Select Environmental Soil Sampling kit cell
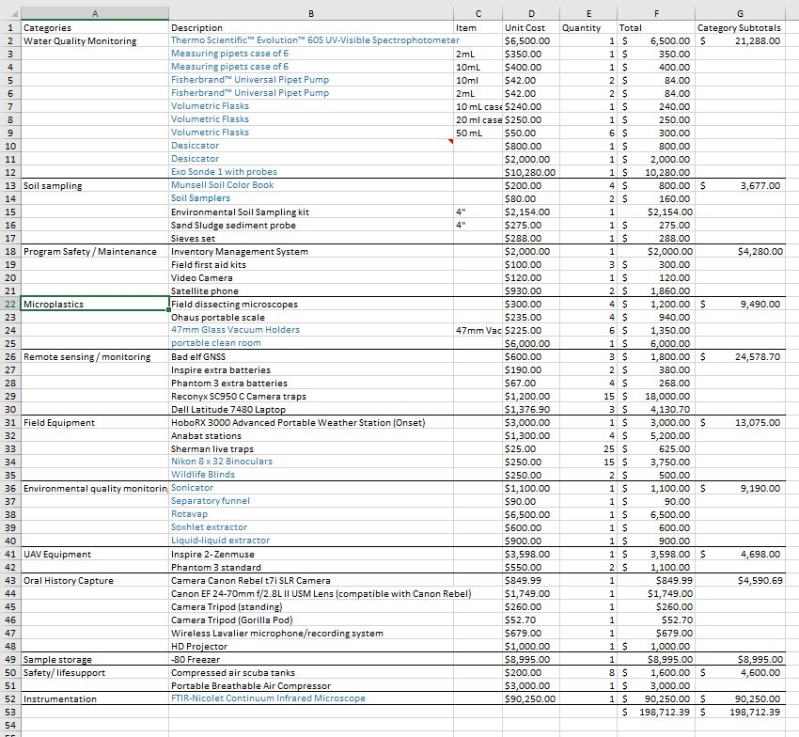This screenshot has width=799, height=737. click(x=311, y=212)
